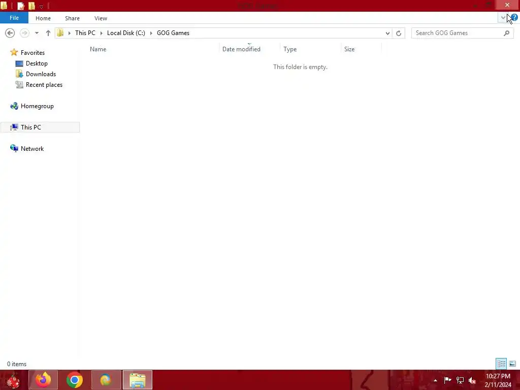520x390 pixels.
Task: Sort by the Size column header
Action: pos(361,49)
